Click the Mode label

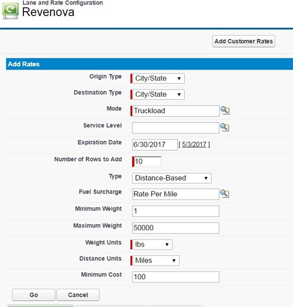point(114,108)
